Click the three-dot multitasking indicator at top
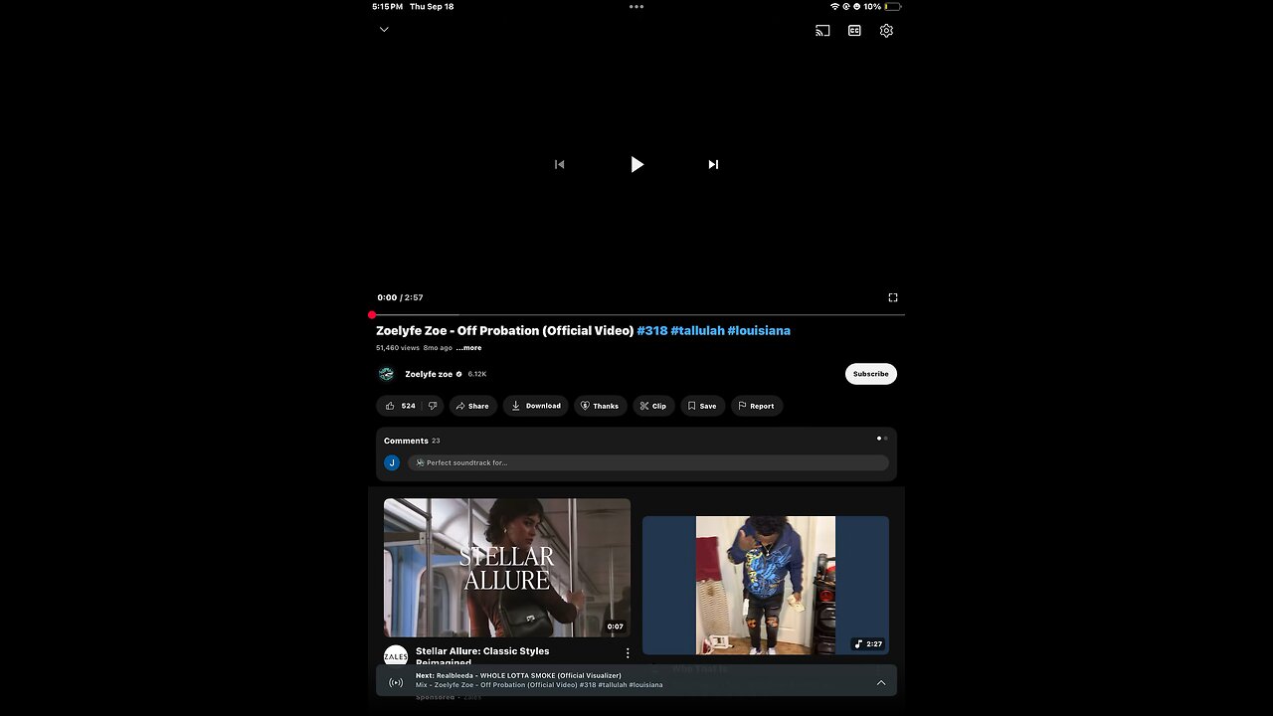The image size is (1273, 716). 636,6
